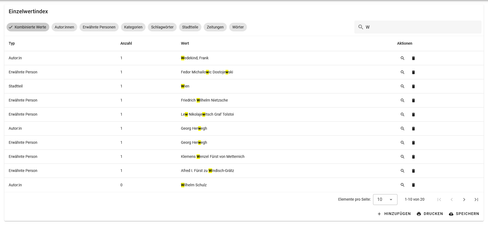Click search icon for Wedekind, Frank row
The image size is (488, 225).
402,58
